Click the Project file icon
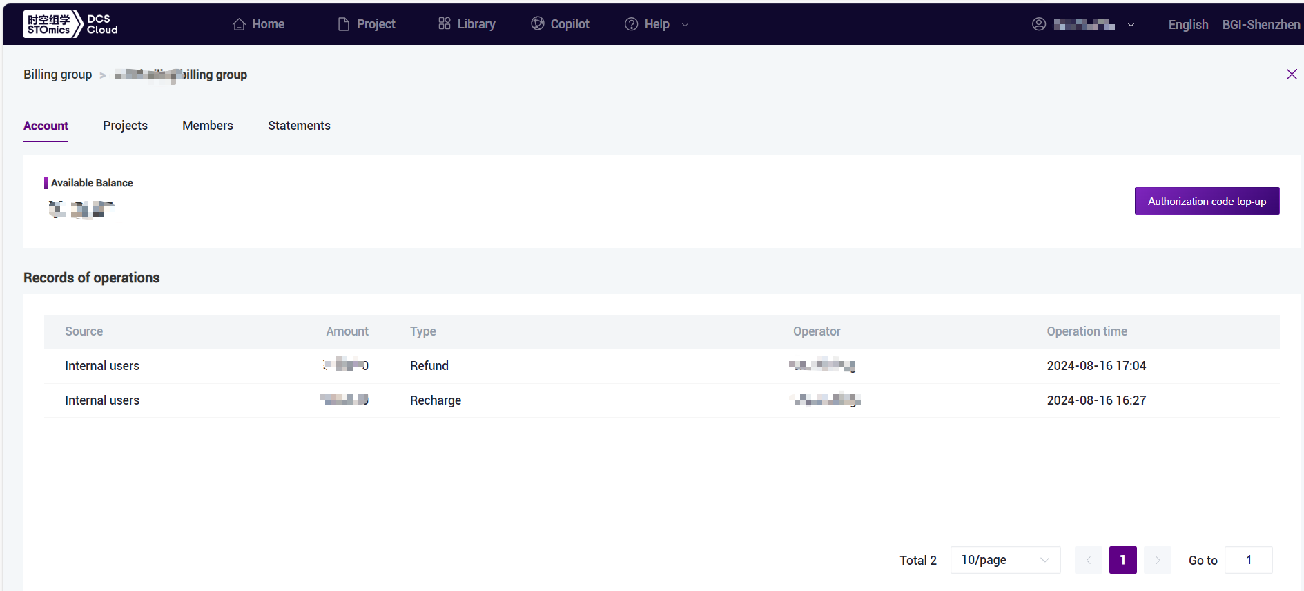Viewport: 1304px width, 591px height. tap(343, 24)
